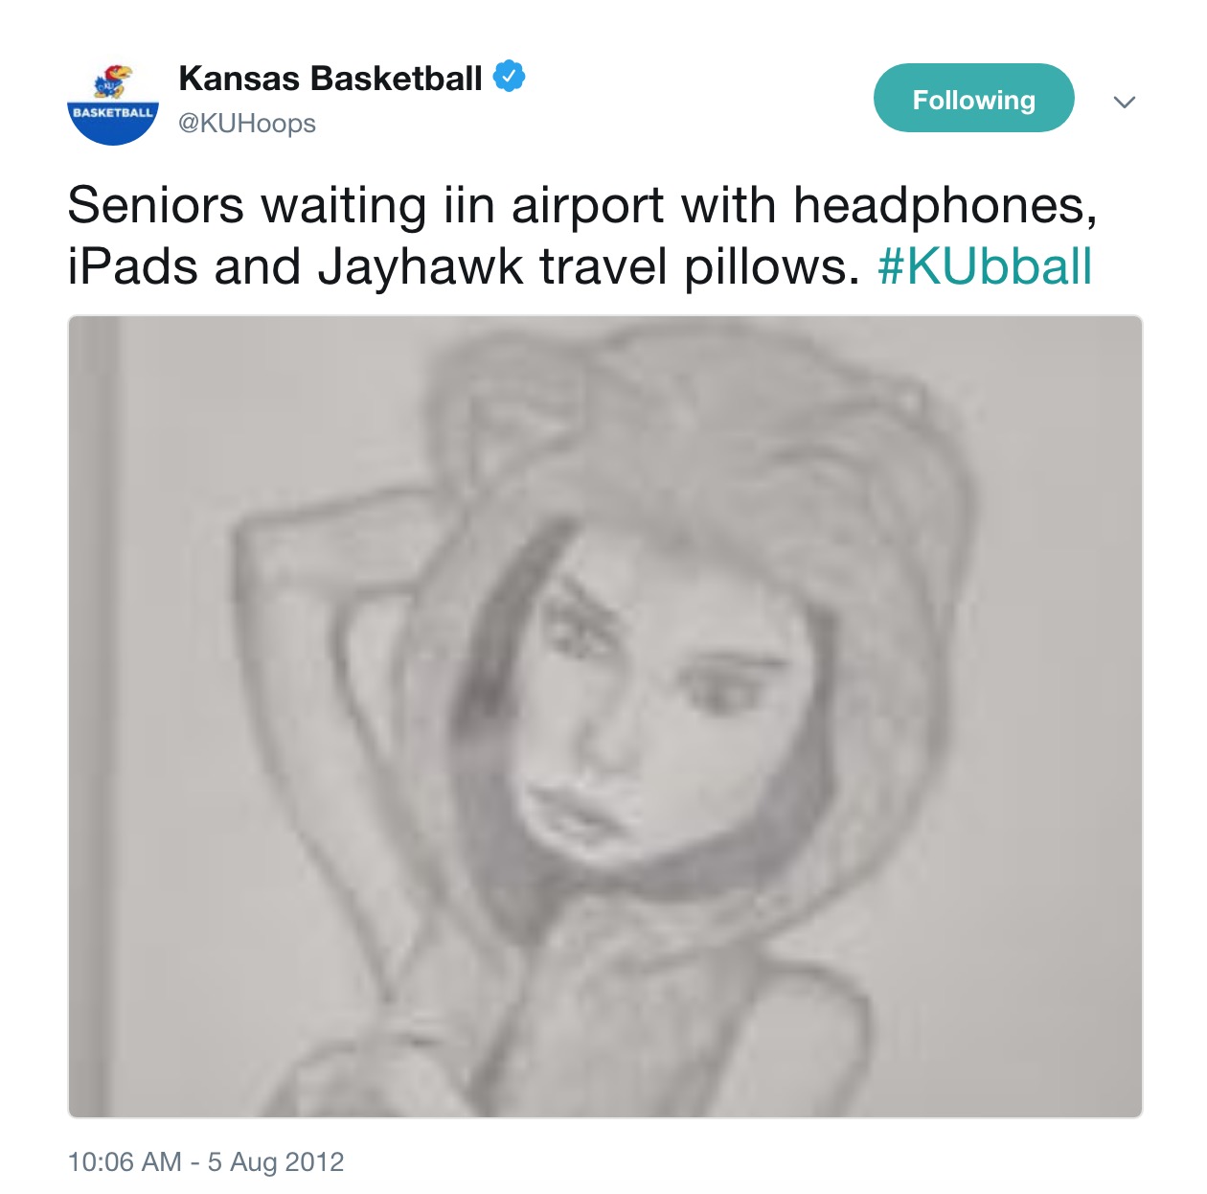The width and height of the screenshot is (1207, 1194).
Task: Visit the @KUHoops handle link
Action: pyautogui.click(x=247, y=124)
